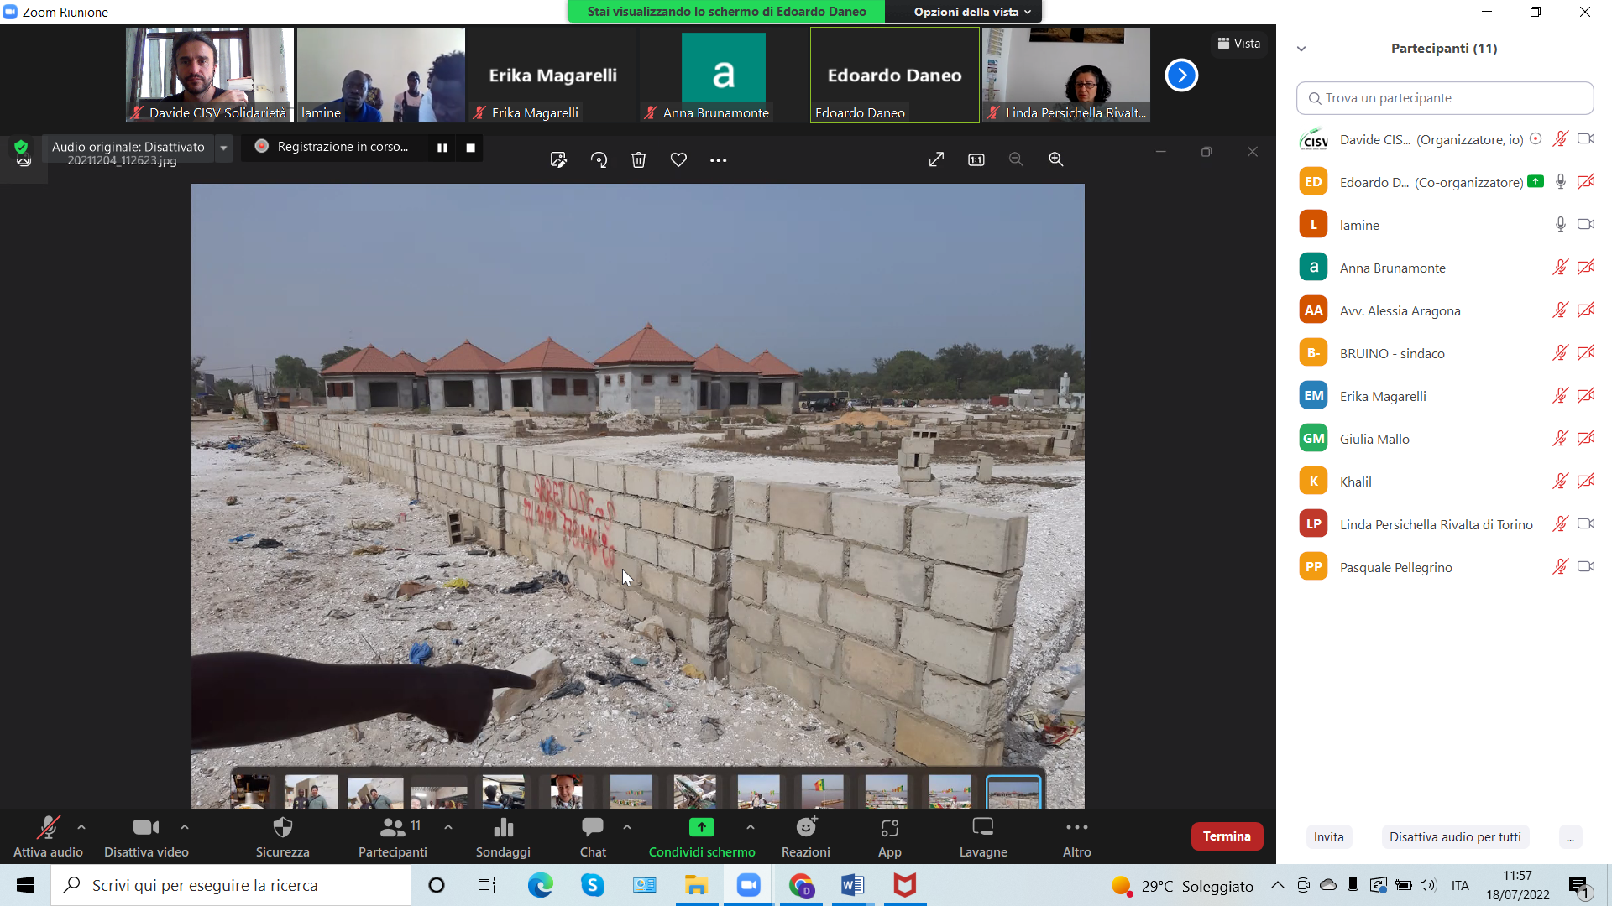
Task: Toggle camera icon for Linda Persichella
Action: tap(1586, 524)
